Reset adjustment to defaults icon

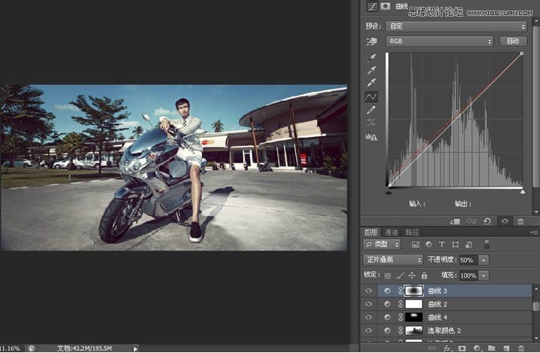tap(487, 221)
